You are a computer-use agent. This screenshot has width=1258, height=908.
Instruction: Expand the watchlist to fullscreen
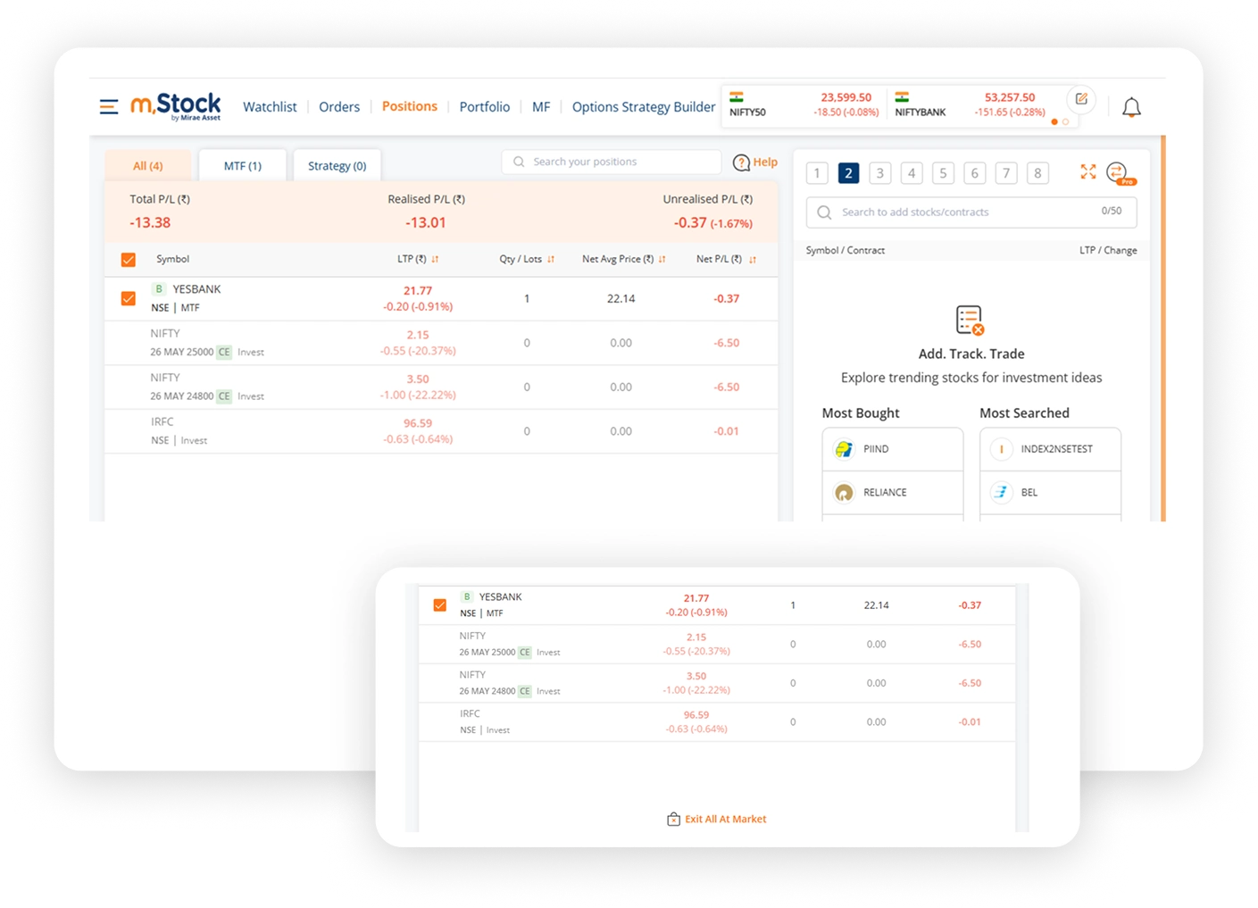(x=1088, y=171)
